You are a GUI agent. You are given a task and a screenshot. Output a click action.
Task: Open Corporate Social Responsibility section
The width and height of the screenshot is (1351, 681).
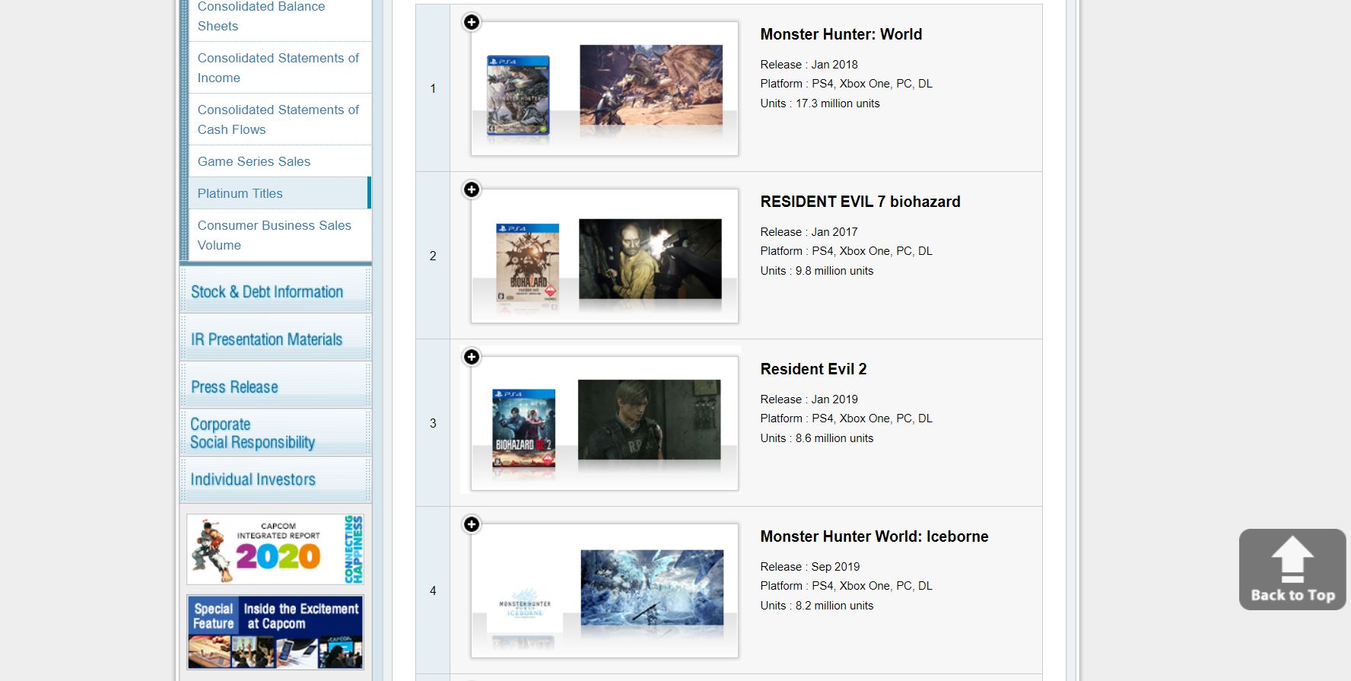pos(275,432)
